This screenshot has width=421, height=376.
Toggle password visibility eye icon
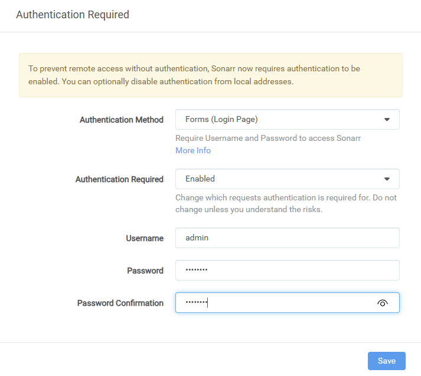(383, 303)
